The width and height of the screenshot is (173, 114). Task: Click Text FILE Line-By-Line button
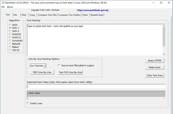pos(70,72)
